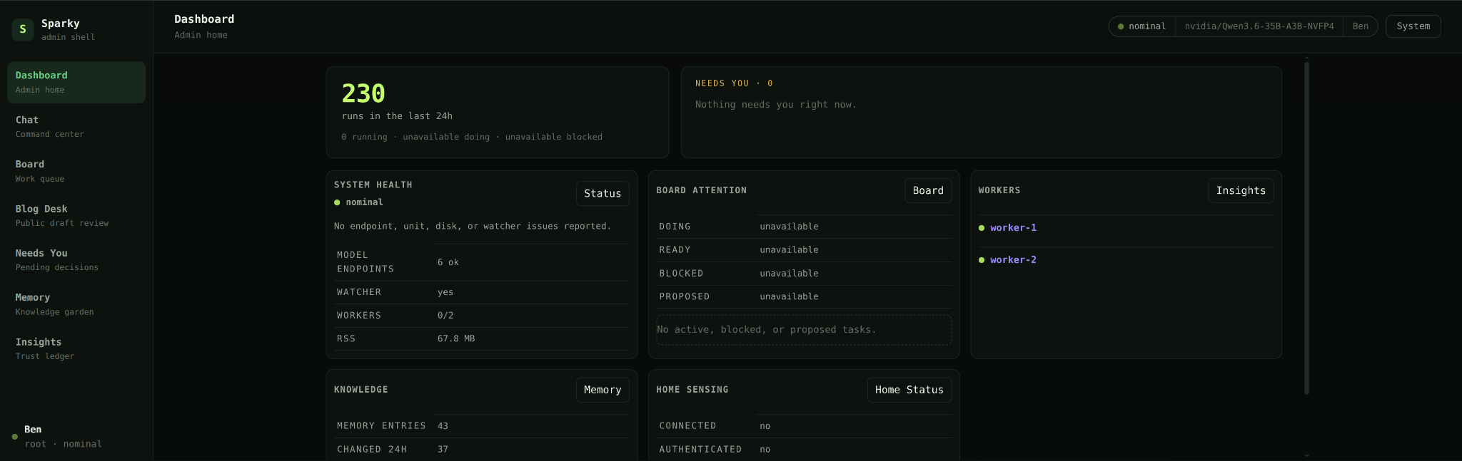Viewport: 1462px width, 461px height.
Task: Open Memory from Knowledge card
Action: [603, 390]
